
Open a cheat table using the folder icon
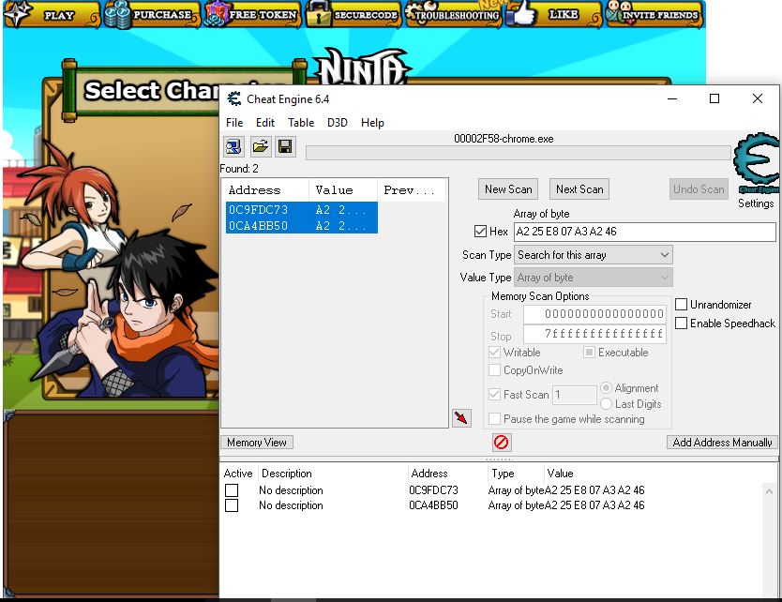[260, 146]
